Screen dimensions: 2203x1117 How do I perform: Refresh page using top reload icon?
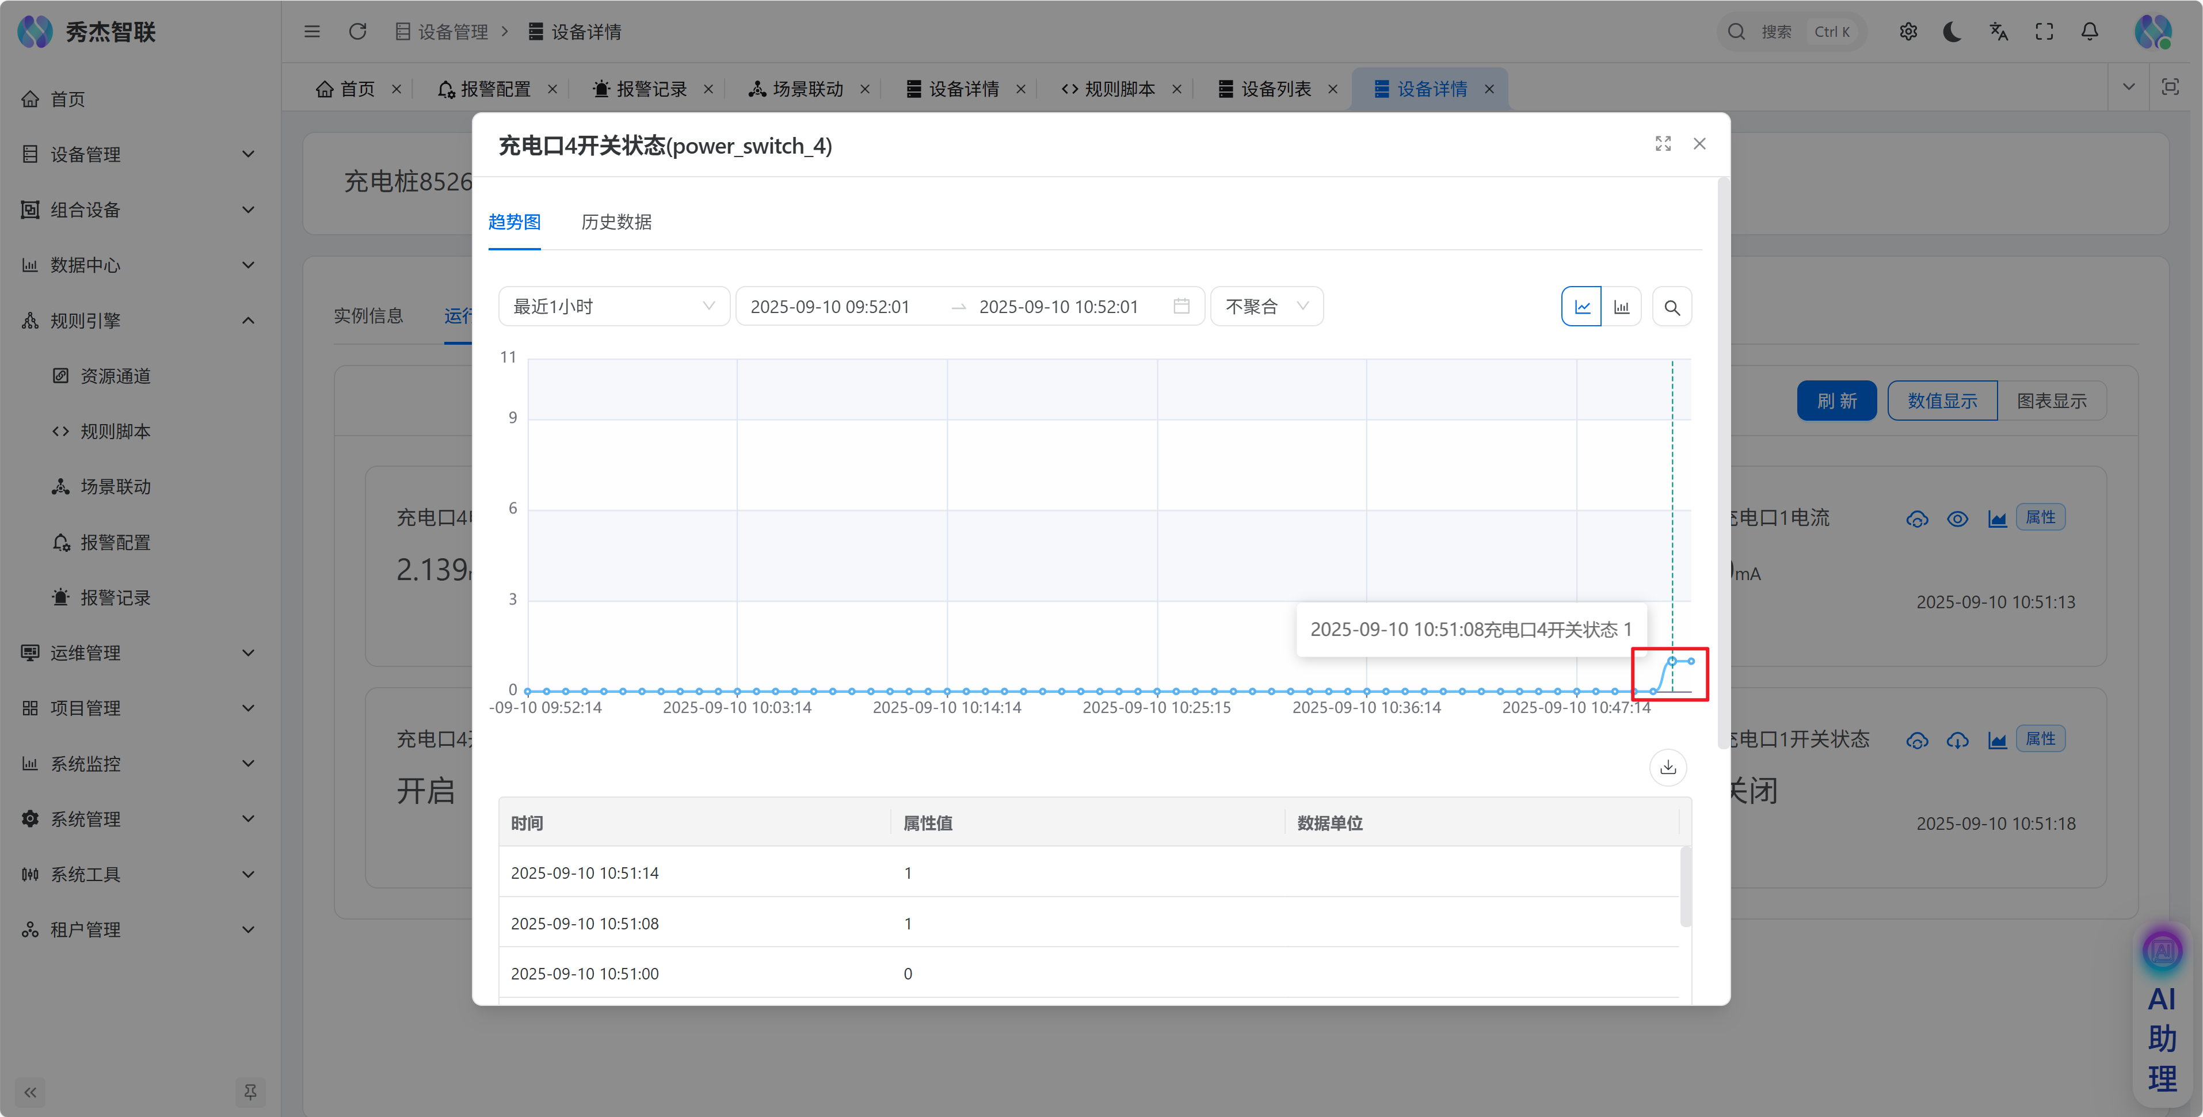coord(357,32)
